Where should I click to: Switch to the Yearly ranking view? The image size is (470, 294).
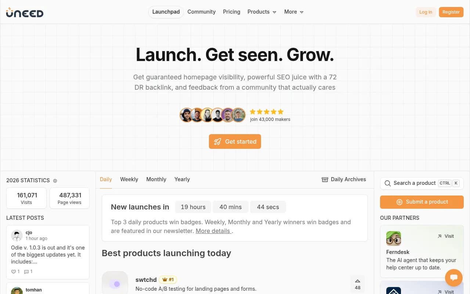click(x=182, y=179)
